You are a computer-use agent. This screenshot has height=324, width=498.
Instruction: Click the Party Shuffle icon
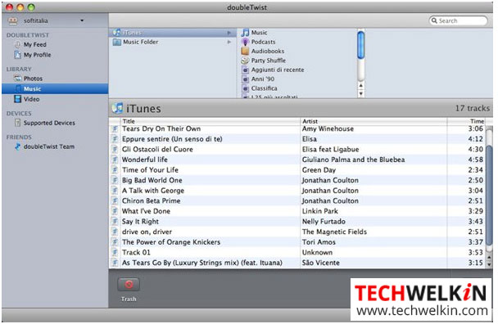(x=245, y=61)
